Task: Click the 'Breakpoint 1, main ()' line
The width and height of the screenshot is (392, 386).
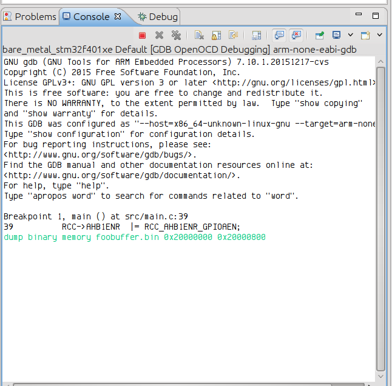Action: coord(96,216)
